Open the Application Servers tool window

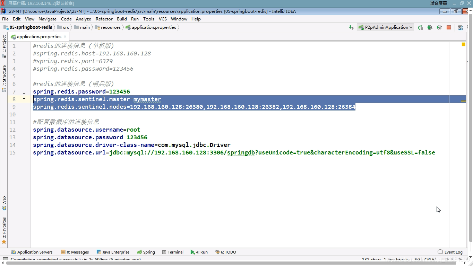(x=32, y=252)
